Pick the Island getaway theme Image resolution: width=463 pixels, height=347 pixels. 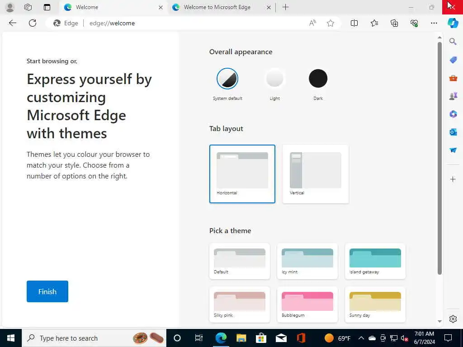tap(375, 261)
